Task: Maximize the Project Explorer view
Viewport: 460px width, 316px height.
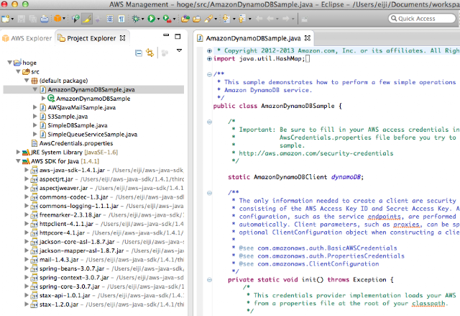Action: point(178,37)
